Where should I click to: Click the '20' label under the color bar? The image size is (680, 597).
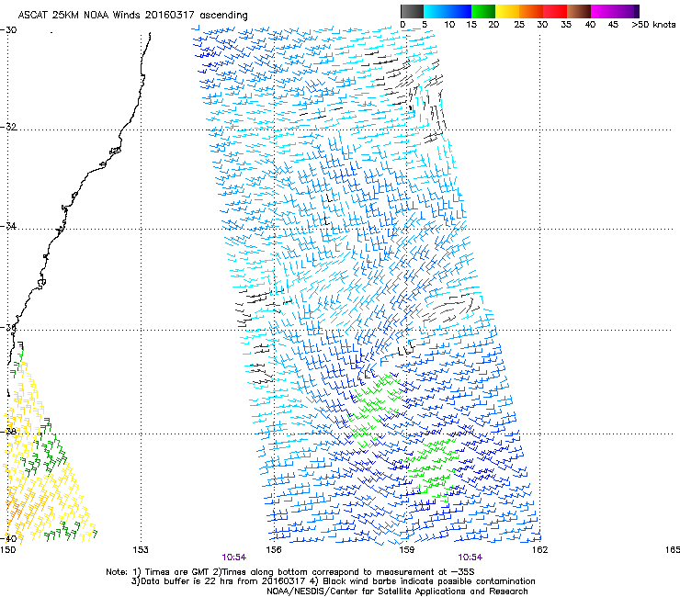[x=494, y=25]
